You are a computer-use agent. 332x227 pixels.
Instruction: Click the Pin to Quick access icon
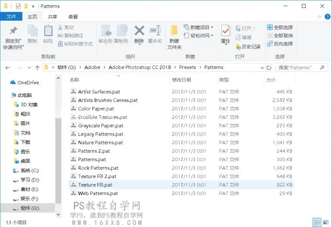[13, 31]
